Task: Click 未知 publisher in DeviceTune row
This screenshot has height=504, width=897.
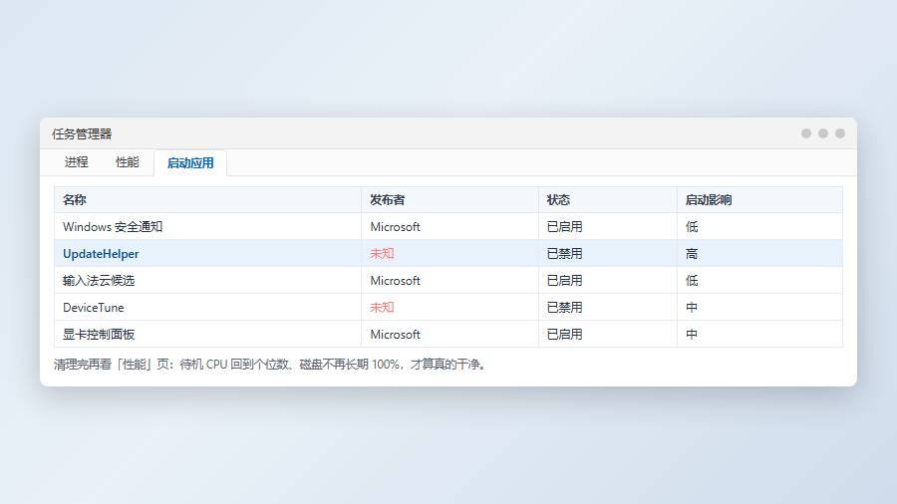Action: coord(382,308)
